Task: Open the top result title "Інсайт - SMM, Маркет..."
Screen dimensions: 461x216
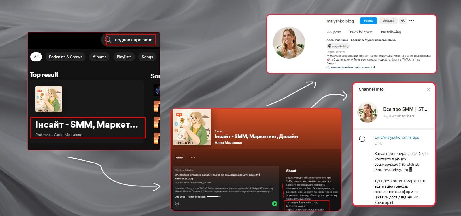Action: [87, 124]
